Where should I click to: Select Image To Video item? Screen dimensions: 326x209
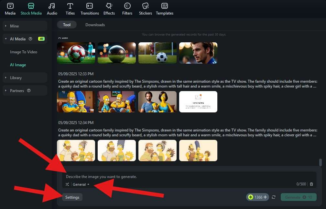tap(24, 52)
